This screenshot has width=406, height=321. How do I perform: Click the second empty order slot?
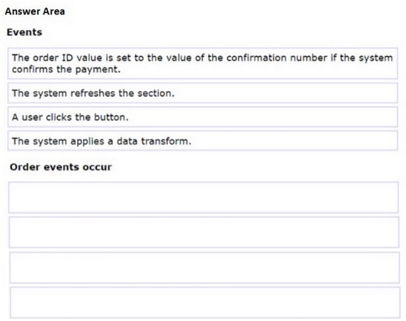tap(203, 232)
